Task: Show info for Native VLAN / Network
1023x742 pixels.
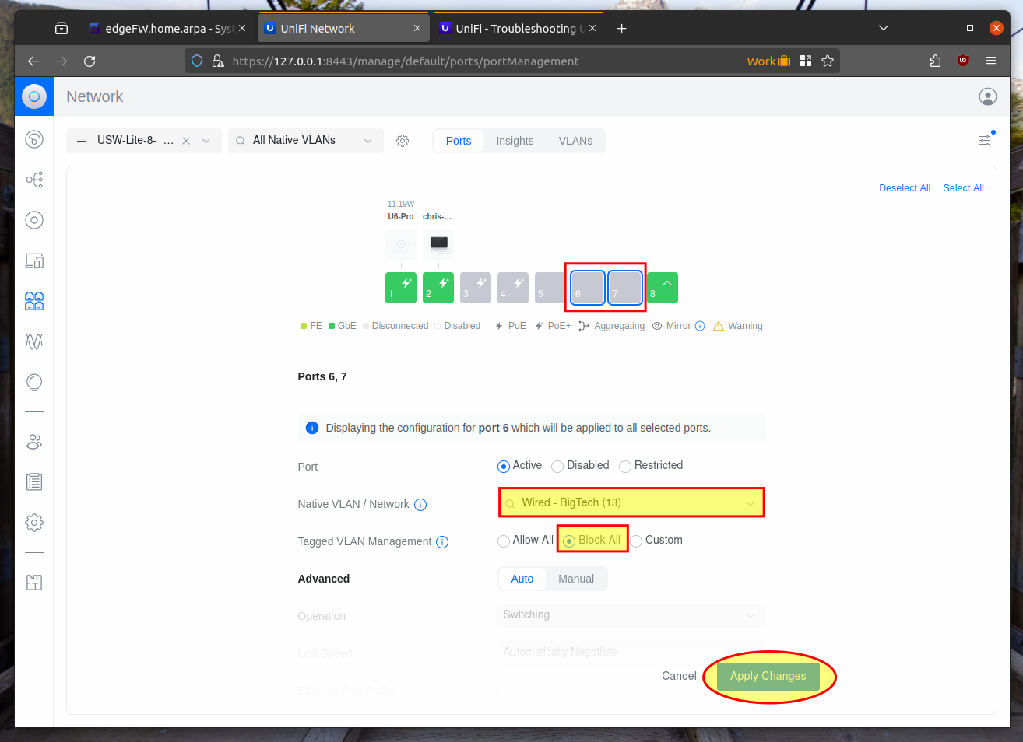Action: 420,505
